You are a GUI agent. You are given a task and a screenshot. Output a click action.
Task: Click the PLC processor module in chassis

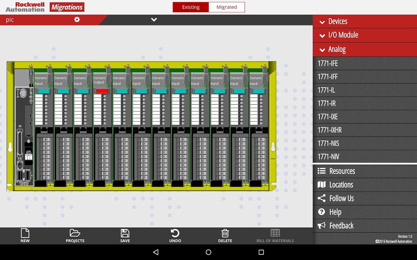pos(24,130)
